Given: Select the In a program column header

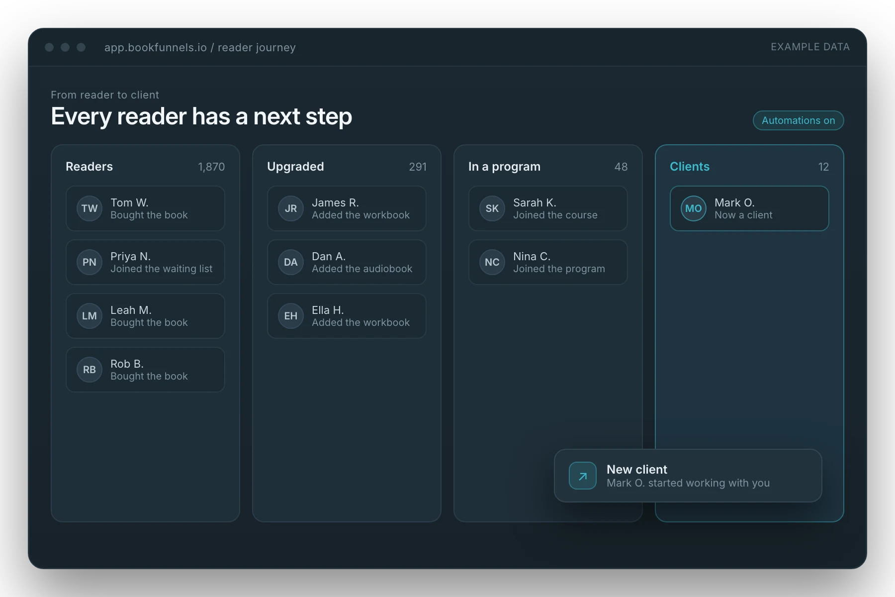Looking at the screenshot, I should (504, 167).
